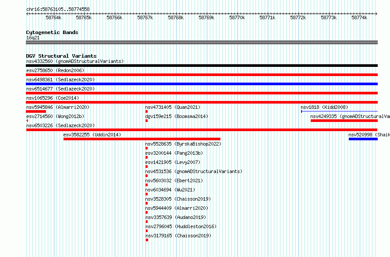Click the DGV Structural Variants track title
390x257 pixels.
(61, 56)
